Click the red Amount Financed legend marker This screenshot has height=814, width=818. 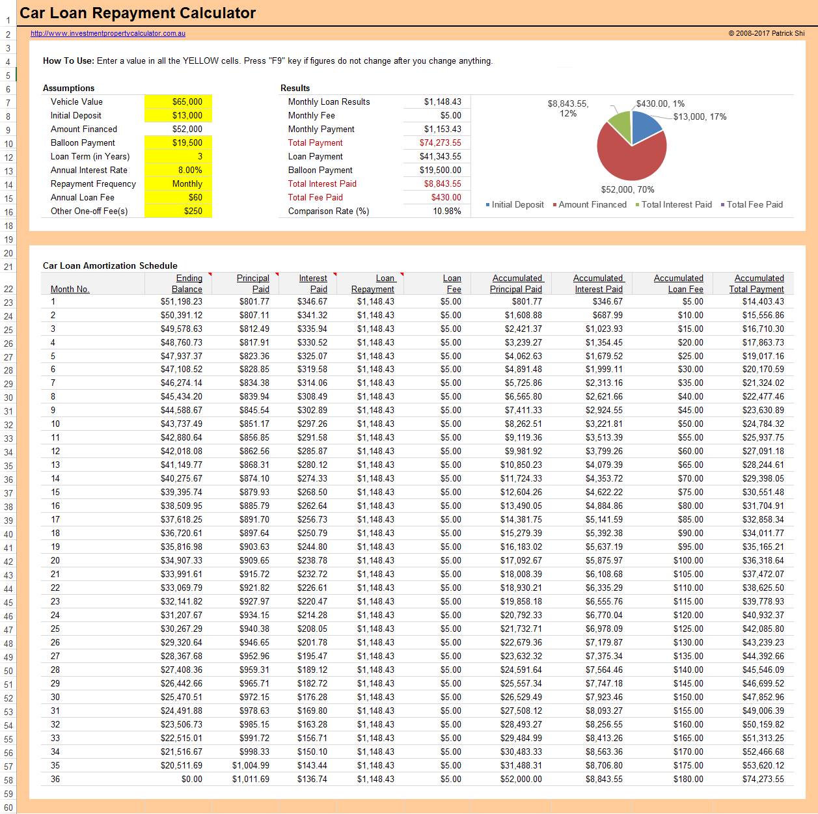[x=554, y=205]
